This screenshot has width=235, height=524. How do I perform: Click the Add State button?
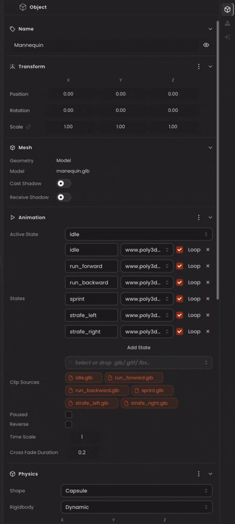139,348
